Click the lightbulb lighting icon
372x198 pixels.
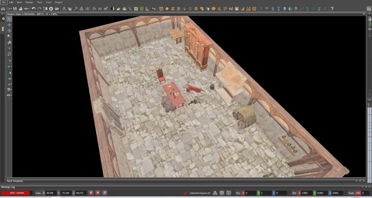tap(279, 9)
